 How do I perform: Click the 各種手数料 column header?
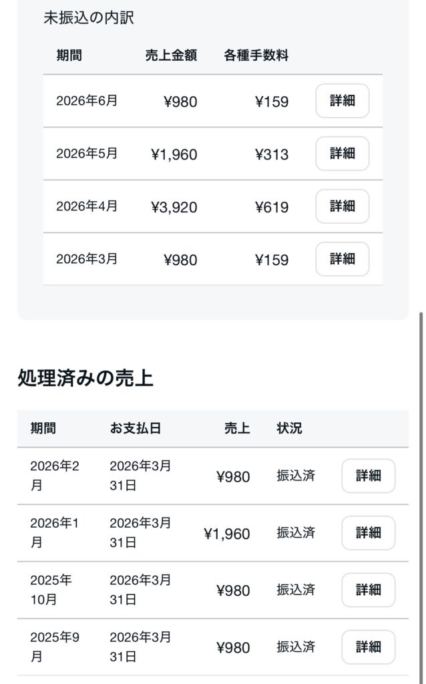click(256, 55)
